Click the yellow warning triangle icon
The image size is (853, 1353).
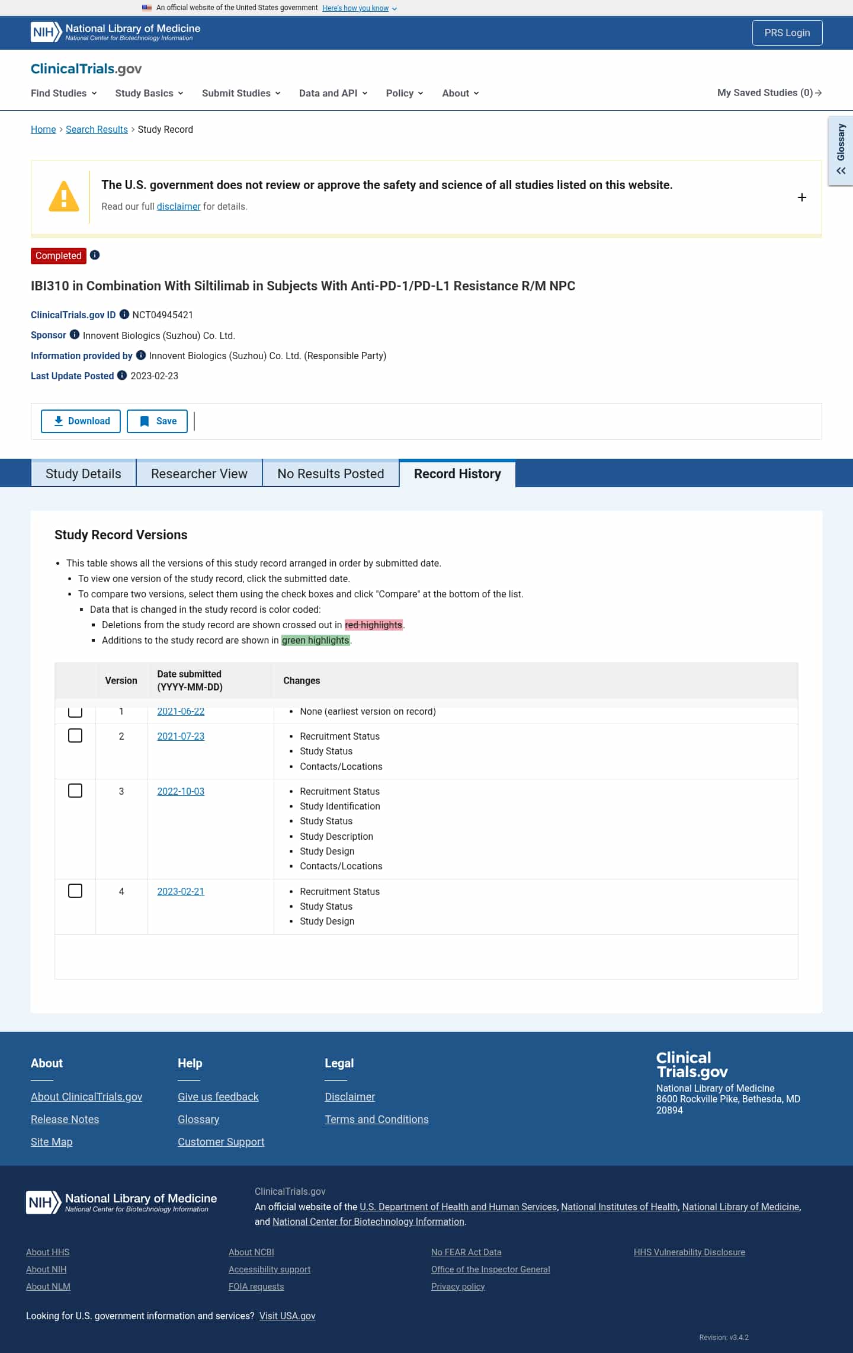click(x=64, y=196)
